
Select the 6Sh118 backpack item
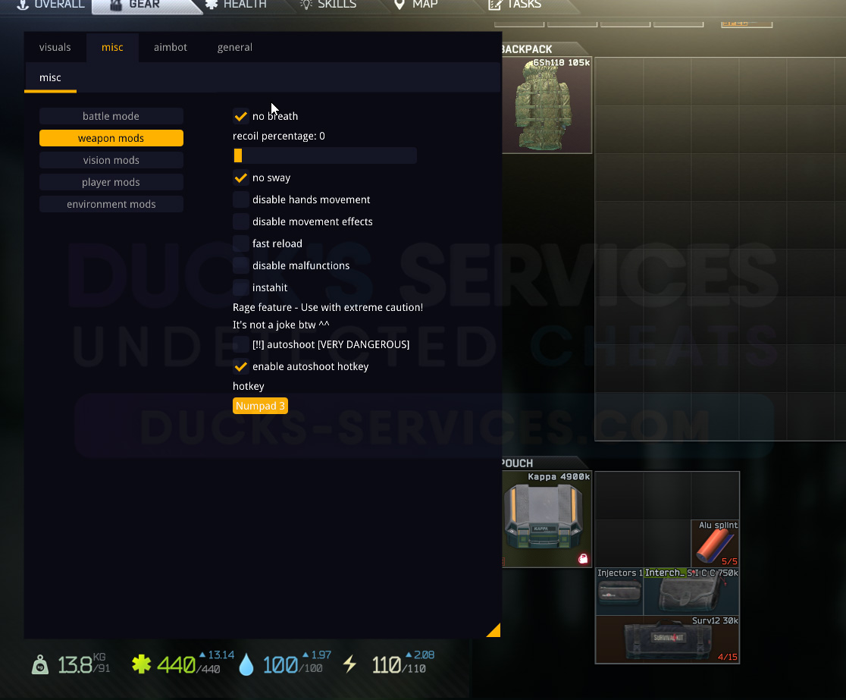[547, 105]
